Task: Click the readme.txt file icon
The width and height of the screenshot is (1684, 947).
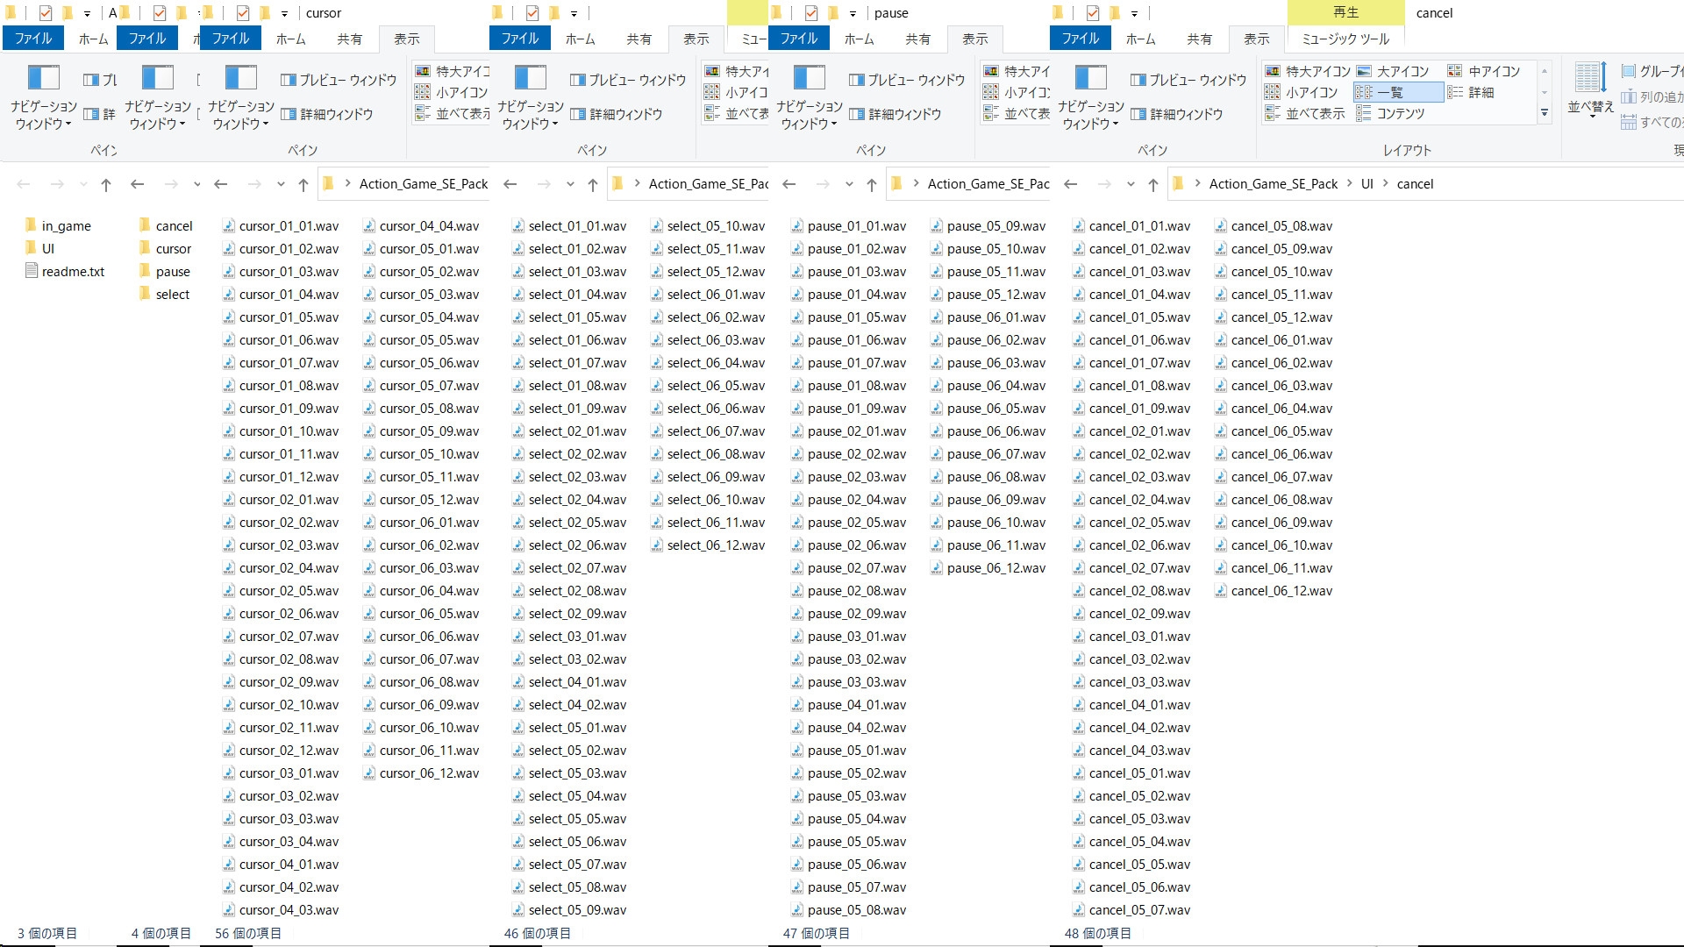Action: (x=32, y=271)
